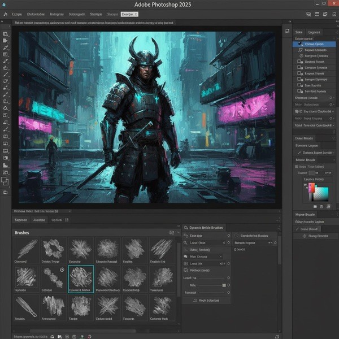This screenshot has height=339, width=339.
Task: Open the 'Ebdantodae' menu
Action: 36,14
